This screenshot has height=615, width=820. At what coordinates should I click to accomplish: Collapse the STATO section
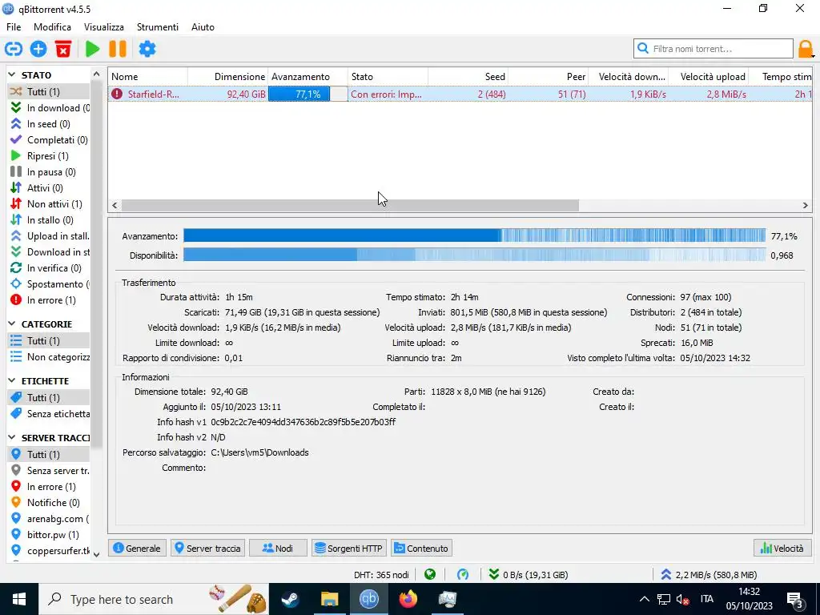tap(12, 75)
